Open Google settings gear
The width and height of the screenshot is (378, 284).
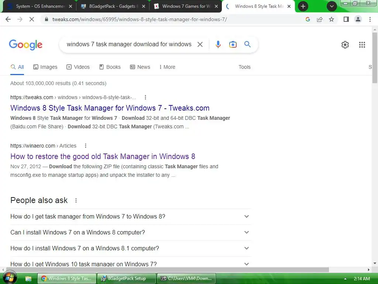345,45
